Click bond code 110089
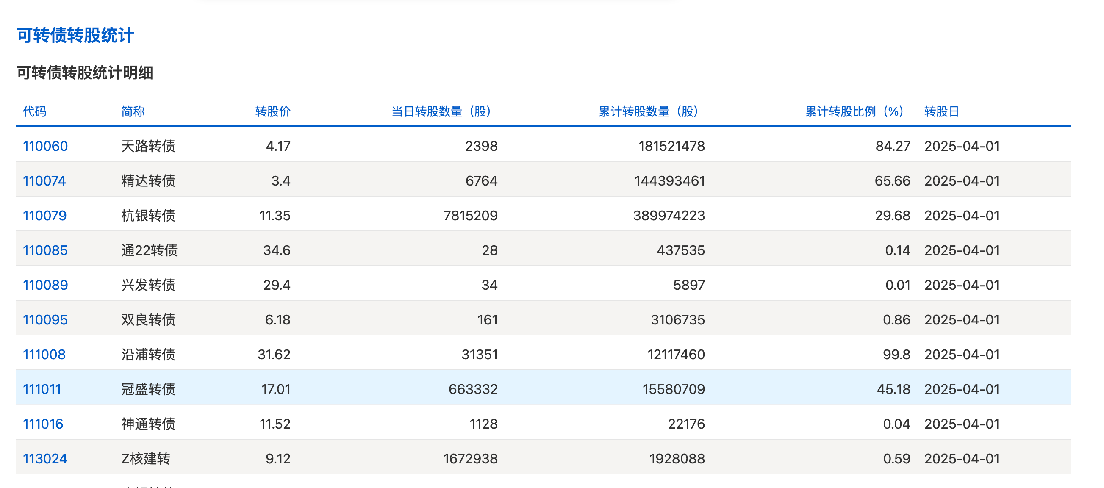Viewport: 1104px width, 488px height. pos(45,285)
